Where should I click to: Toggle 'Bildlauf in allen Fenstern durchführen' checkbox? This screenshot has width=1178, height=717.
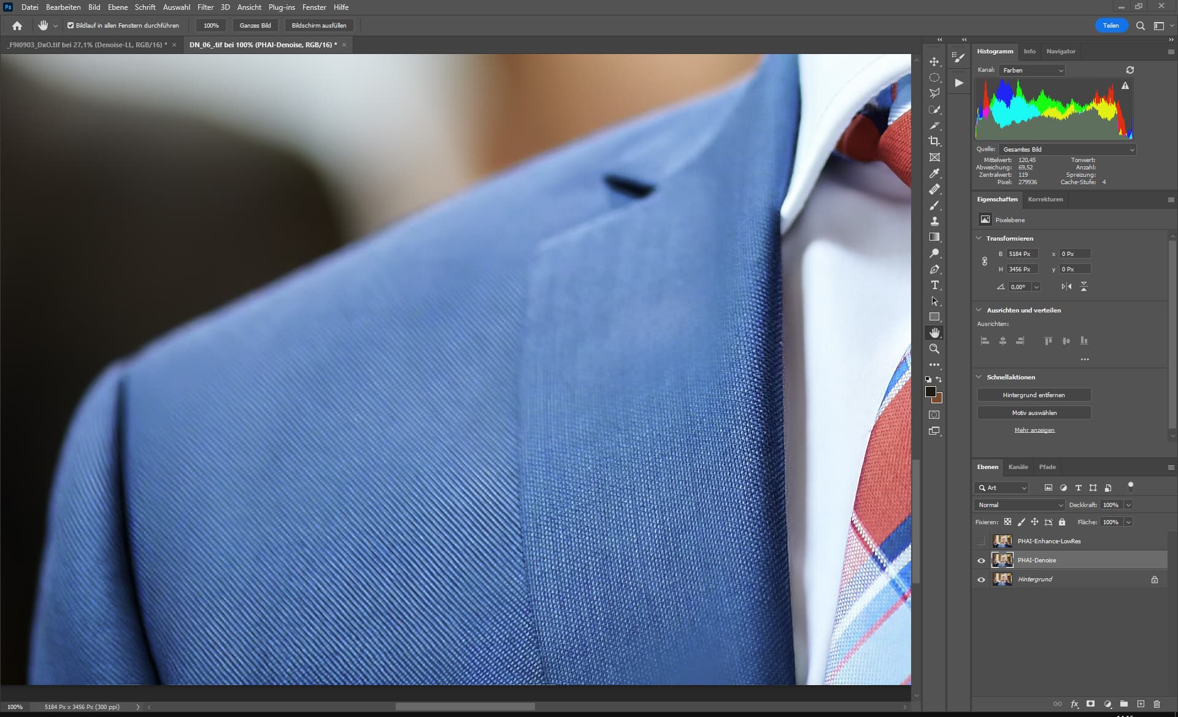pos(71,25)
